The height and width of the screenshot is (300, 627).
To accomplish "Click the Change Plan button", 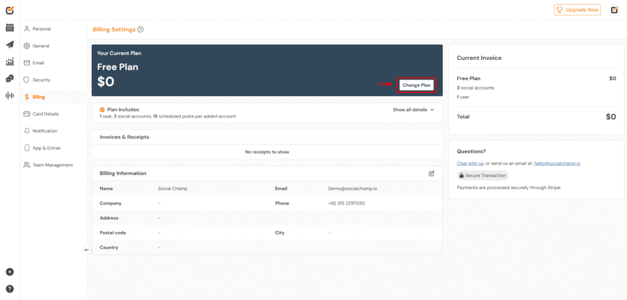I will pyautogui.click(x=416, y=85).
